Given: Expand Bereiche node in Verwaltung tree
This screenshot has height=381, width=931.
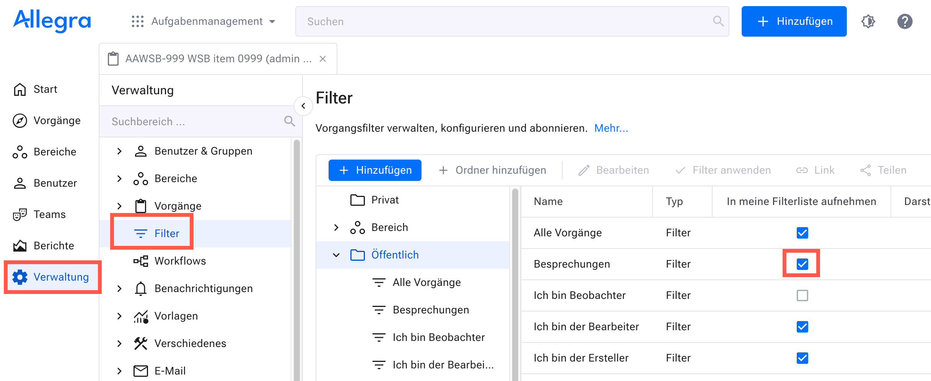Looking at the screenshot, I should pos(119,179).
